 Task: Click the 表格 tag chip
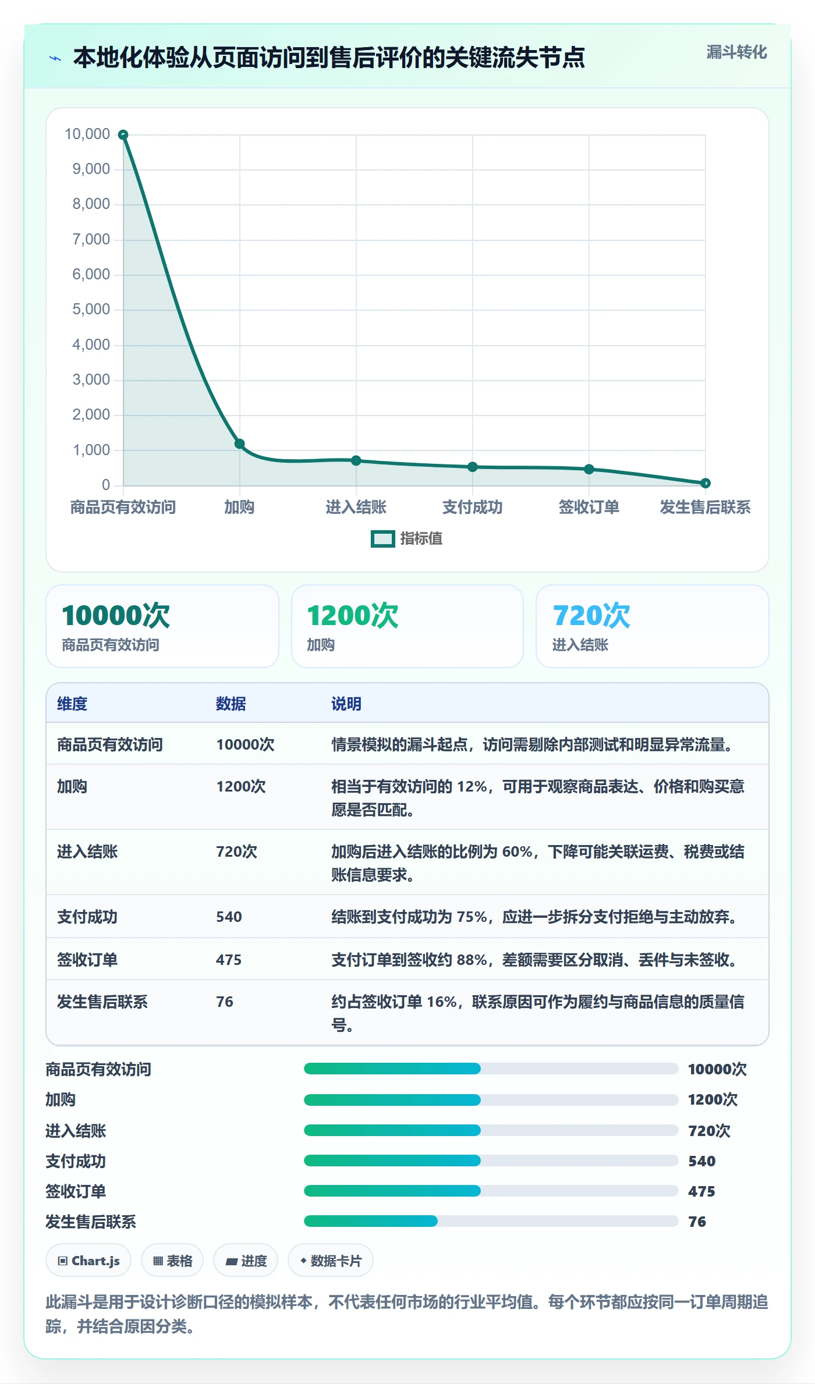pyautogui.click(x=172, y=1261)
